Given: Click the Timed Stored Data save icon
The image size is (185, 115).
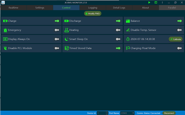Looking at the screenshot, I should coord(67,48).
